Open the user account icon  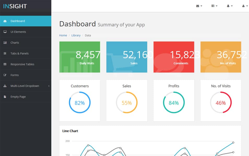(x=244, y=6)
